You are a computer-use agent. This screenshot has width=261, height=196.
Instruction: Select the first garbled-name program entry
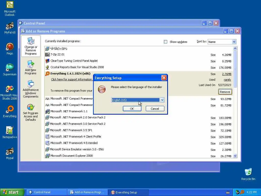138,49
